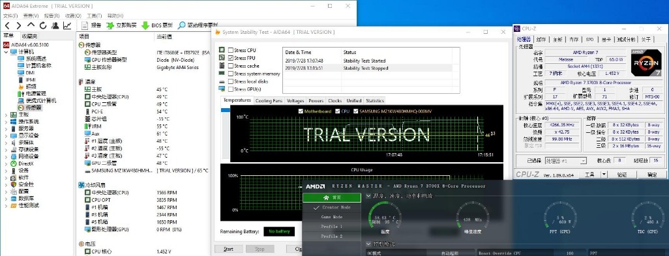
Task: Open the 处理器 #1 selection dropdown in CPU-Z
Action: [x=566, y=161]
